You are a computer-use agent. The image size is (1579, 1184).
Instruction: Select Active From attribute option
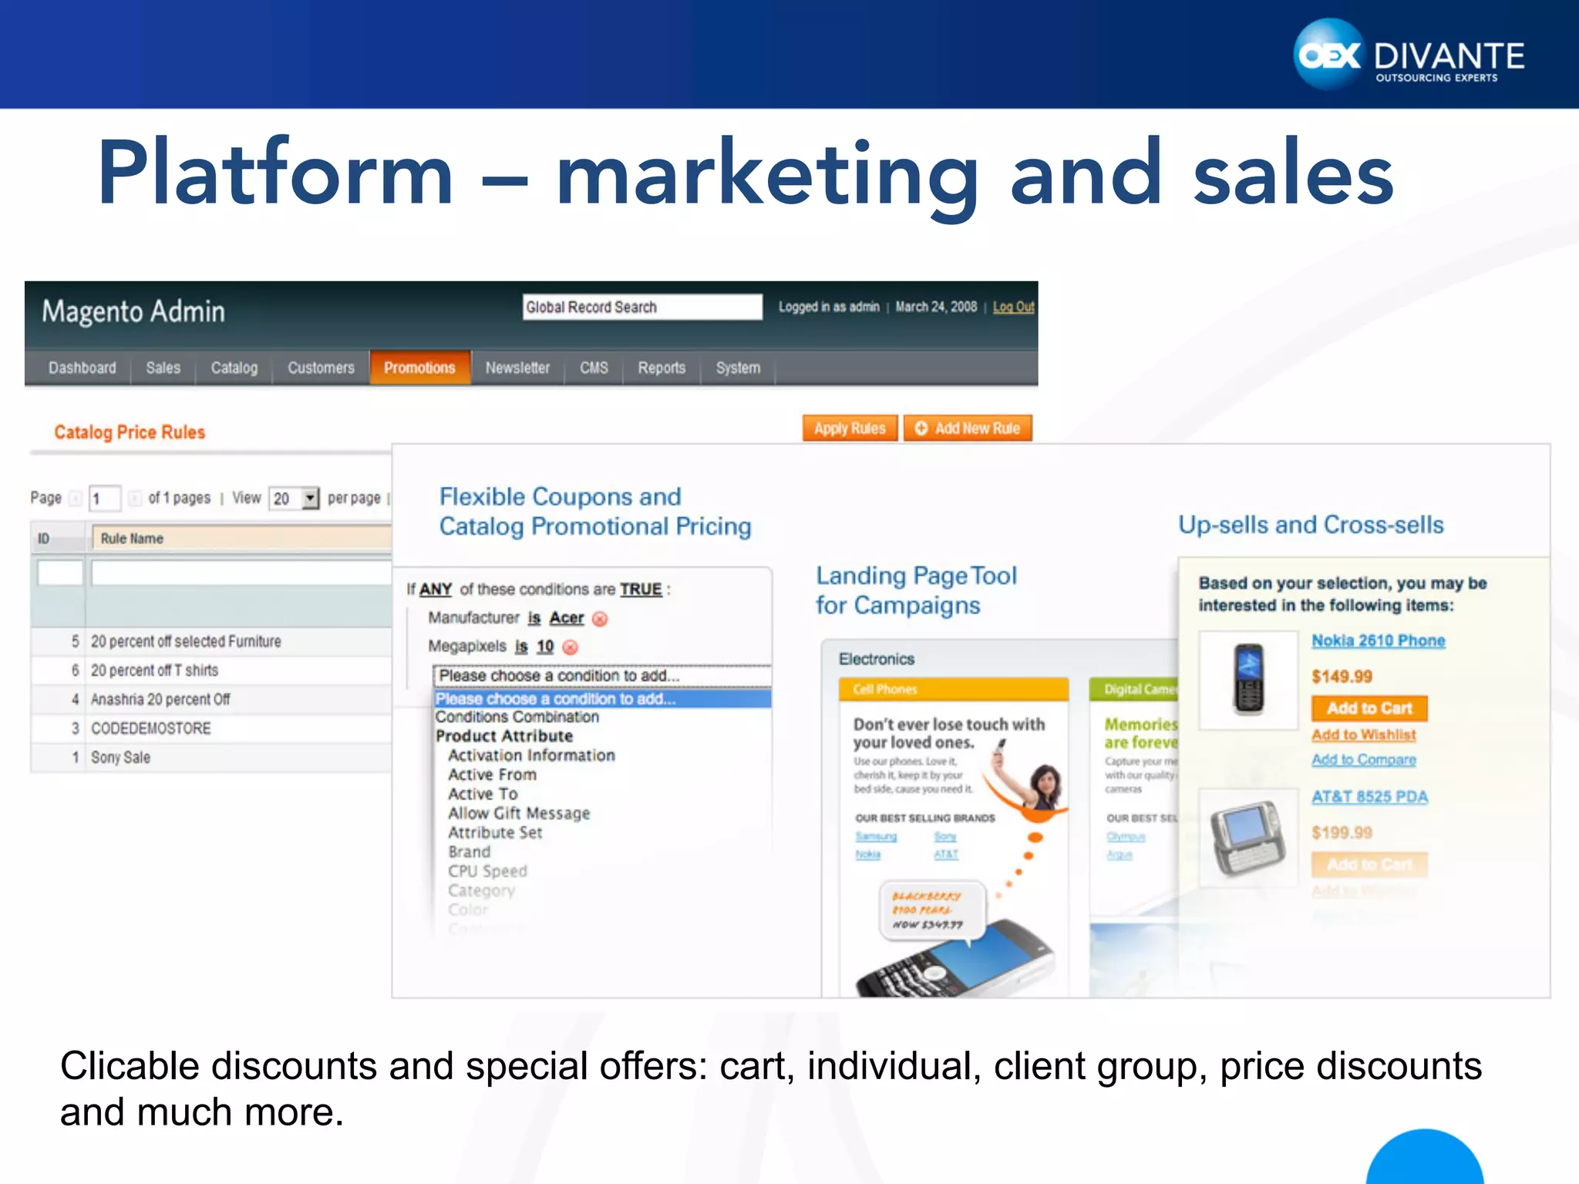492,775
